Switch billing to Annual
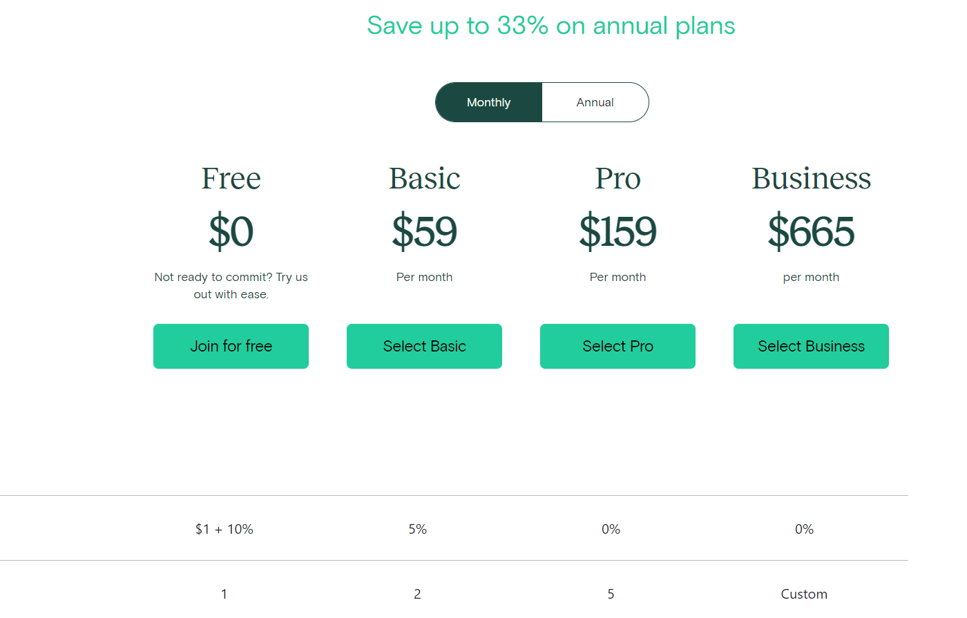This screenshot has height=618, width=967. click(595, 102)
